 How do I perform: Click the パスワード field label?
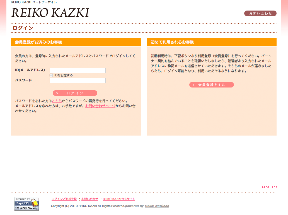point(23,80)
